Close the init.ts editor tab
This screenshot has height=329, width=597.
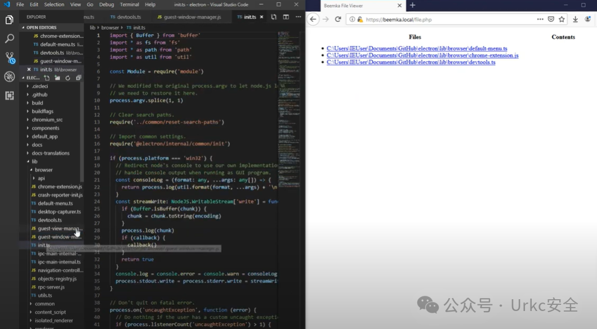click(x=261, y=17)
